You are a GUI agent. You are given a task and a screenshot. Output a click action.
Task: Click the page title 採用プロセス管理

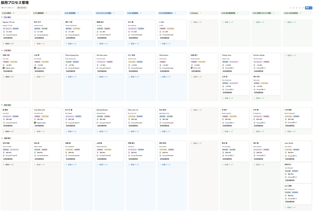click(15, 3)
